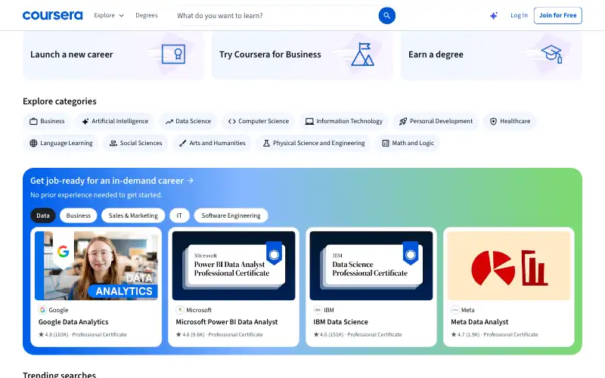This screenshot has width=605, height=378.
Task: Click the flask icon beside Physical Science and Engineering
Action: tap(266, 143)
